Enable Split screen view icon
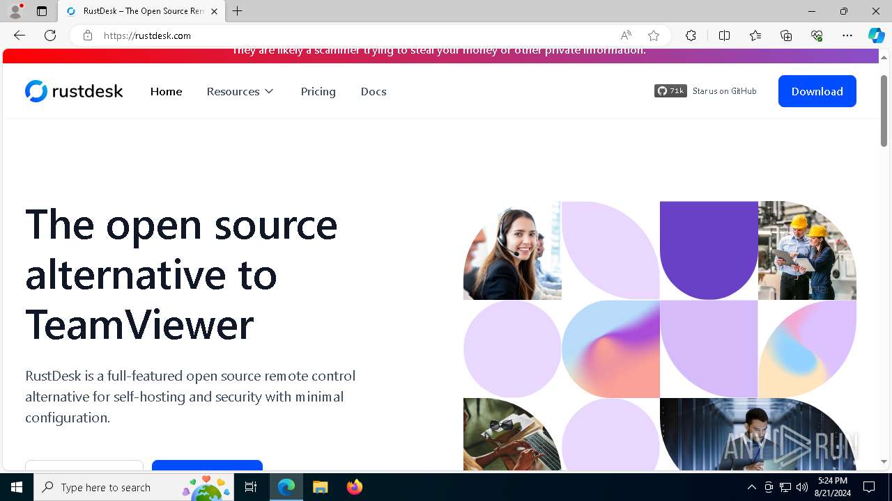Image resolution: width=892 pixels, height=501 pixels. (x=724, y=35)
